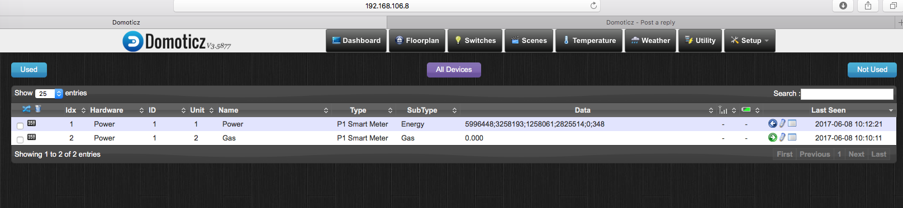The width and height of the screenshot is (903, 208).
Task: Open the Temperature tab
Action: [x=588, y=41]
